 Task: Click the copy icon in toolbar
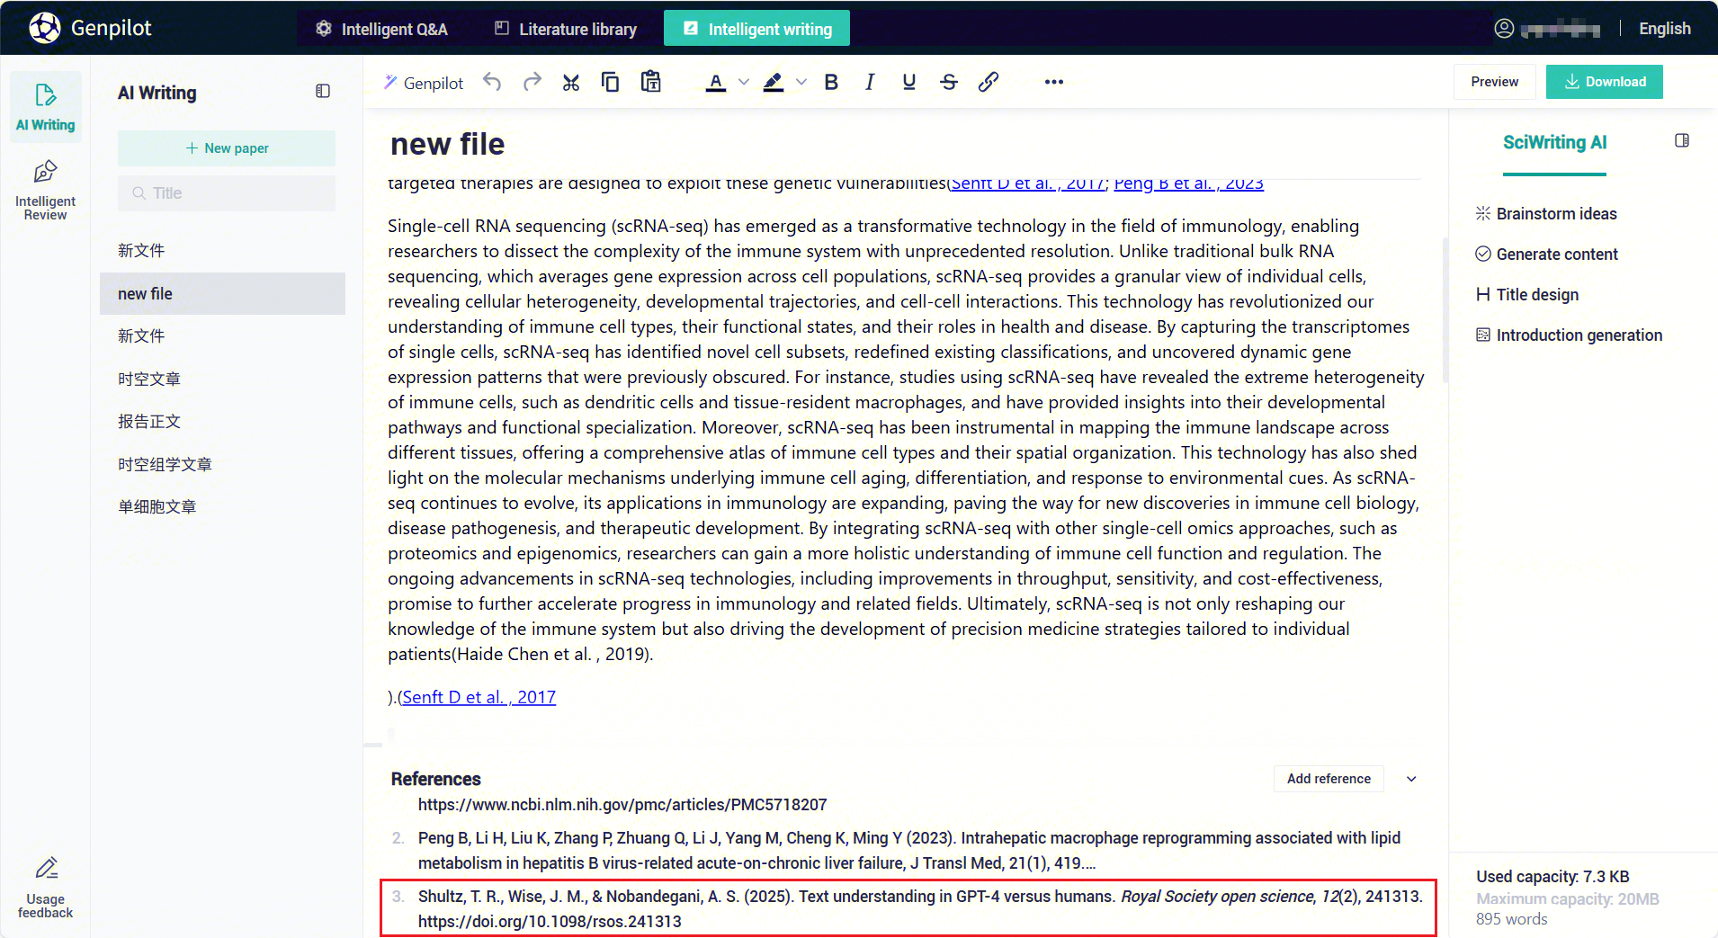coord(610,82)
